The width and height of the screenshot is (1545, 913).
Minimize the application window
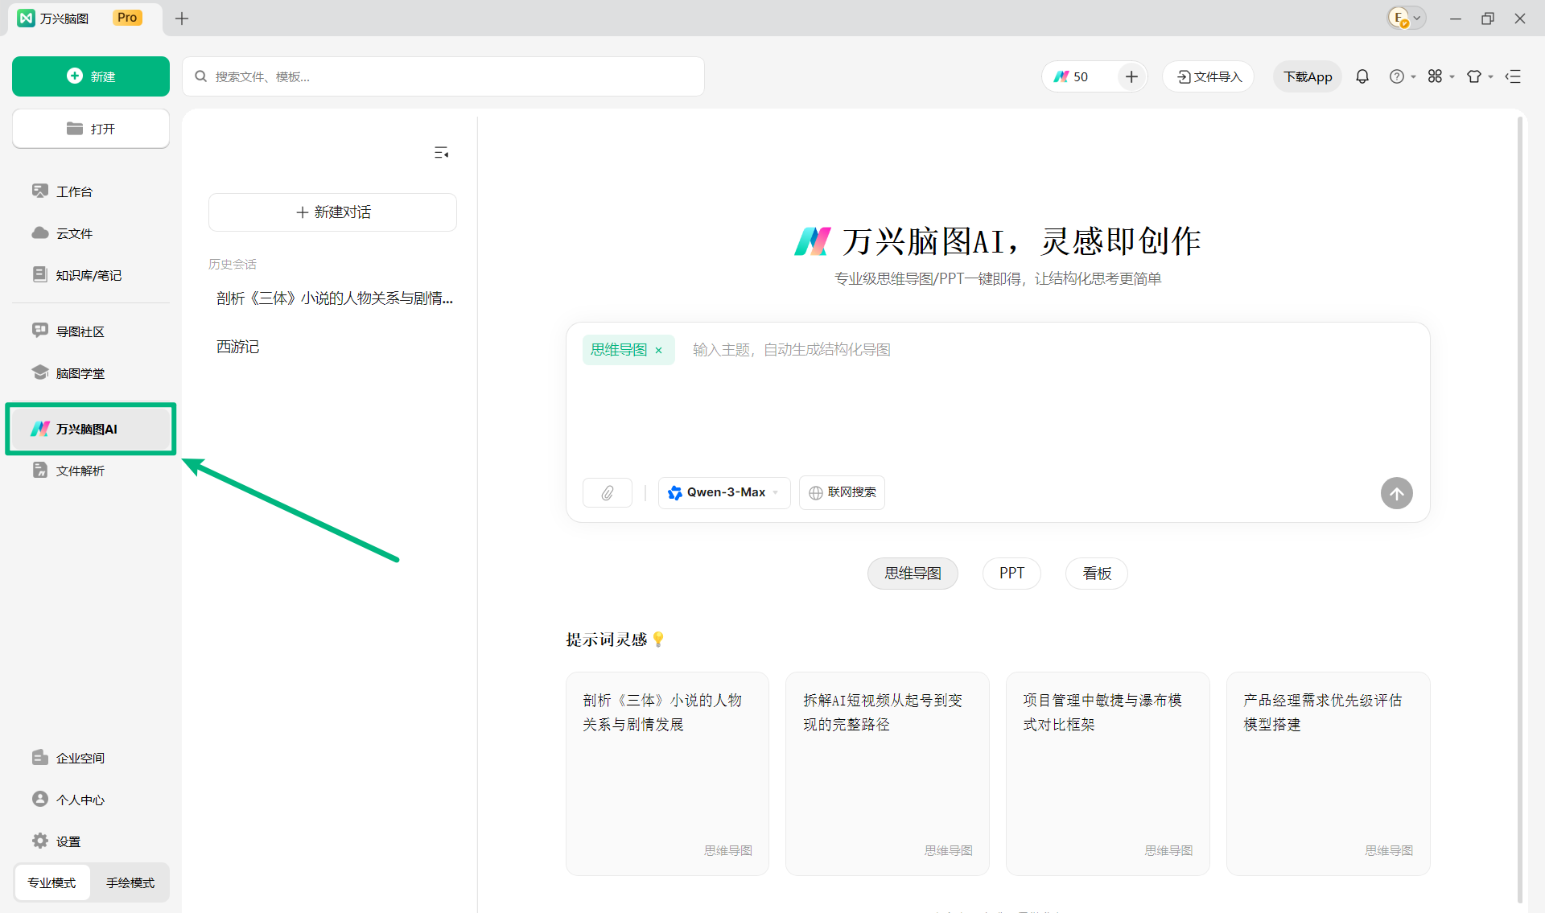coord(1455,19)
